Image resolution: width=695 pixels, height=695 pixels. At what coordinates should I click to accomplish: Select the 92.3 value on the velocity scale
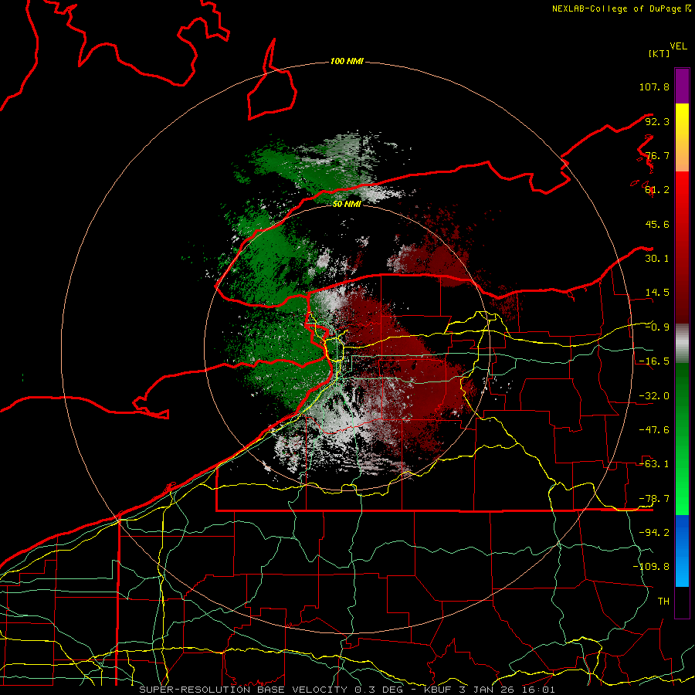[x=657, y=121]
